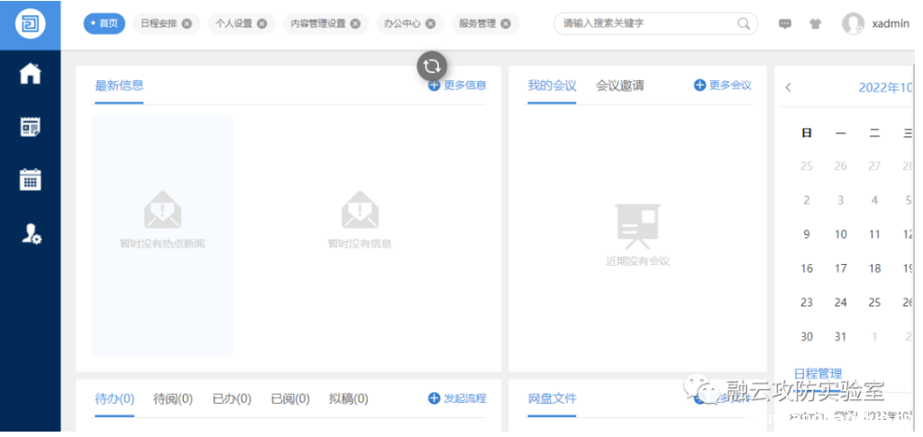Select calendar day 10
Screen dimensions: 923x437
pos(841,234)
